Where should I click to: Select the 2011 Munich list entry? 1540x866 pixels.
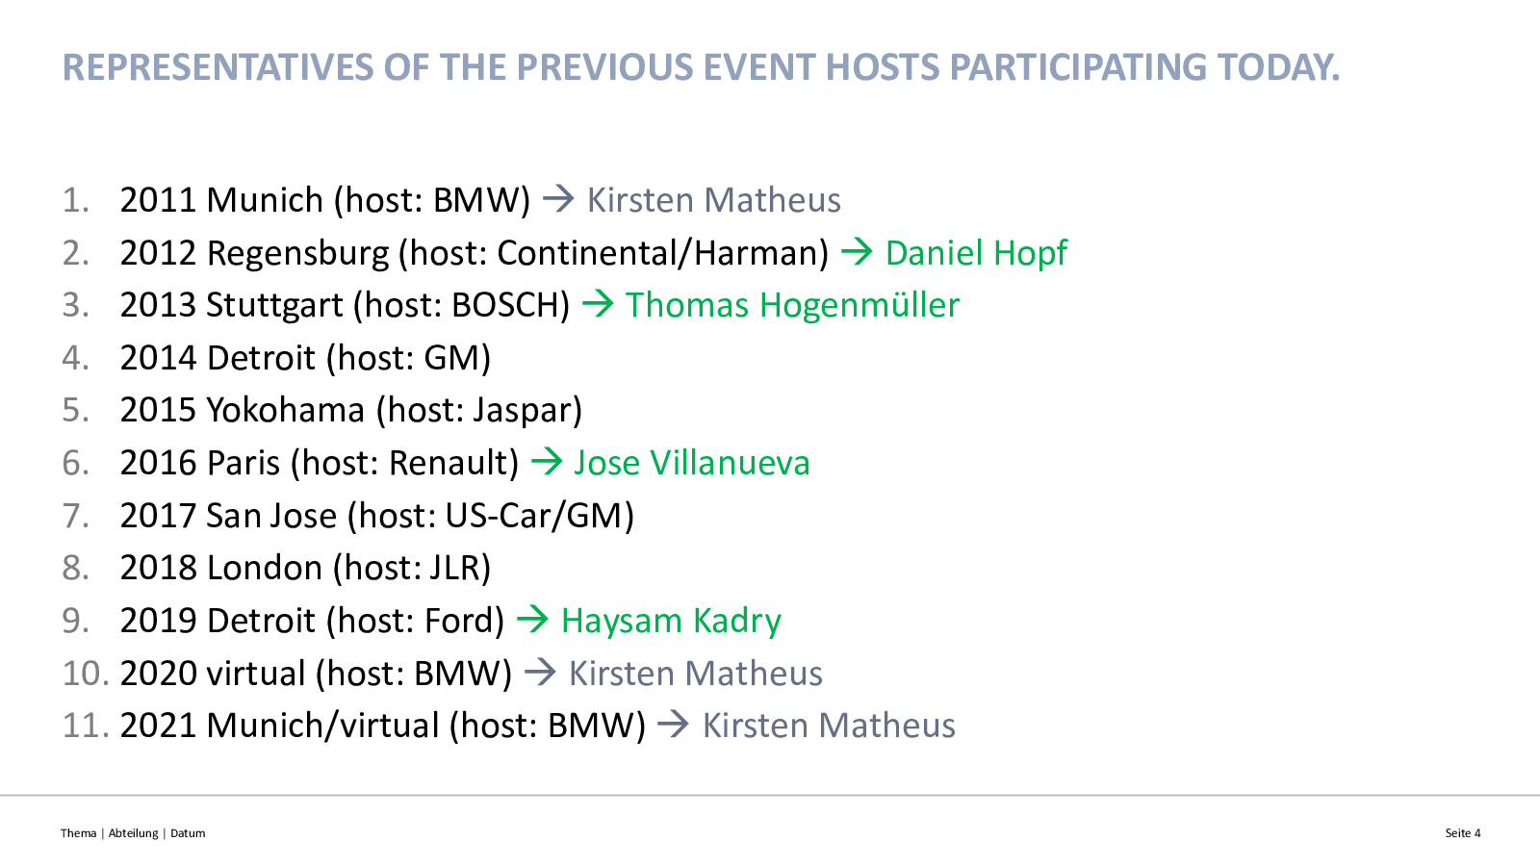(451, 200)
